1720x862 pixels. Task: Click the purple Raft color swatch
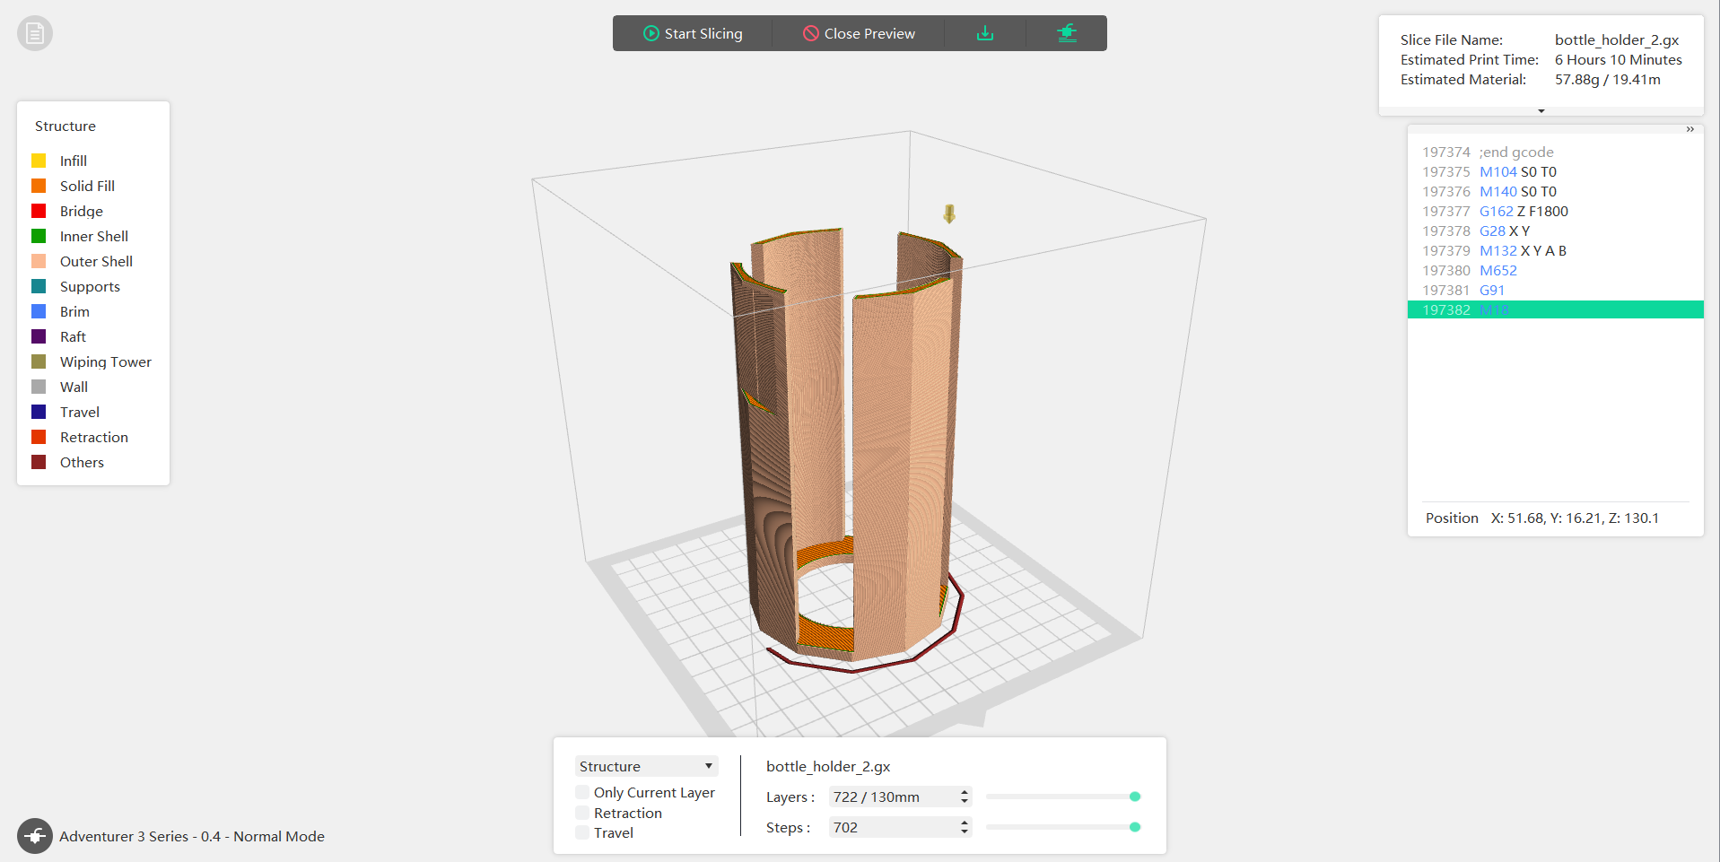coord(39,336)
